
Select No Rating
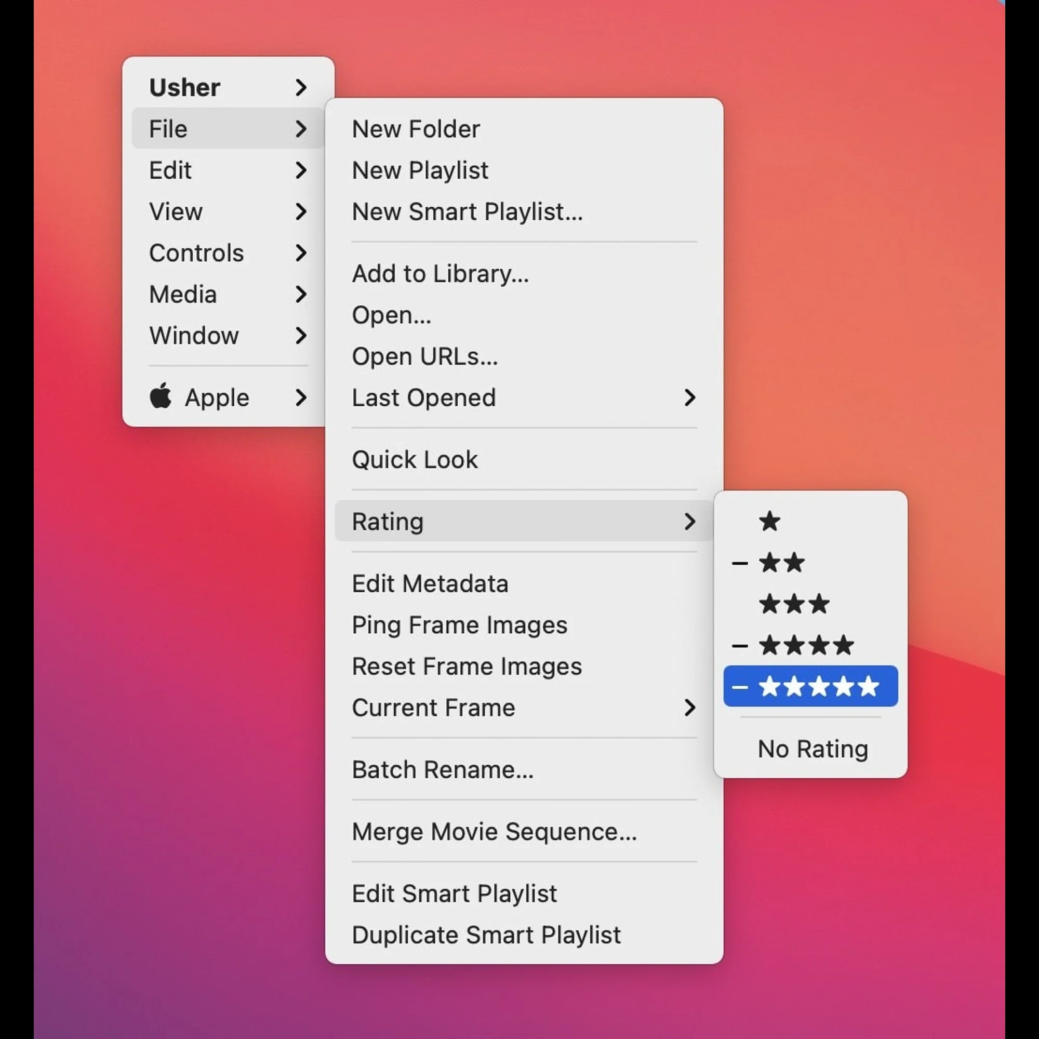coord(810,749)
